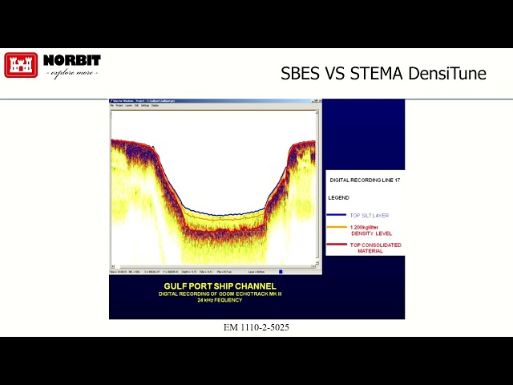Open the Edit menu
Image resolution: width=513 pixels, height=385 pixels.
[136, 105]
